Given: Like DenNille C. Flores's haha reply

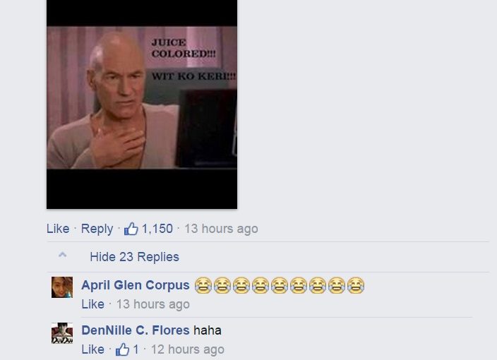Looking at the screenshot, I should pyautogui.click(x=93, y=349).
